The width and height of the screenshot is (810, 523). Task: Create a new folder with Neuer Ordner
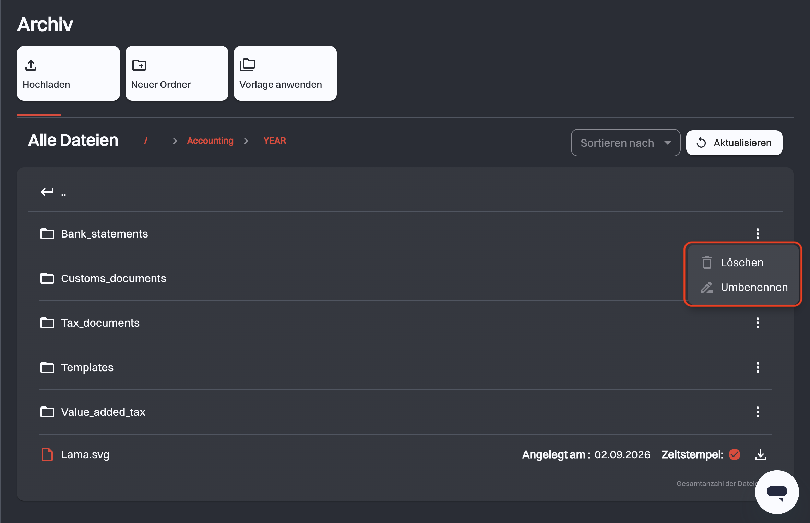(x=177, y=73)
